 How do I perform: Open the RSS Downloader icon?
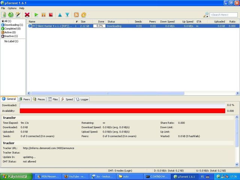76,15
